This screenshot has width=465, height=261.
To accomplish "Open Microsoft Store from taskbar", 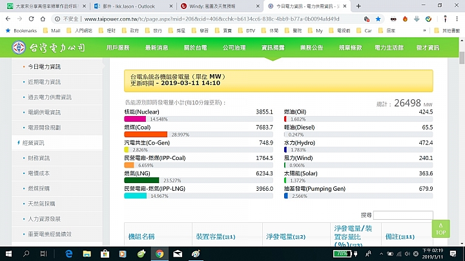I will coord(105,254).
